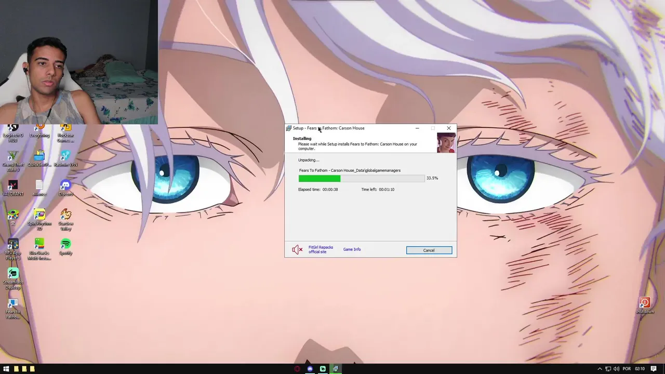665x374 pixels.
Task: Open the Discord taskbar icon
Action: (310, 369)
